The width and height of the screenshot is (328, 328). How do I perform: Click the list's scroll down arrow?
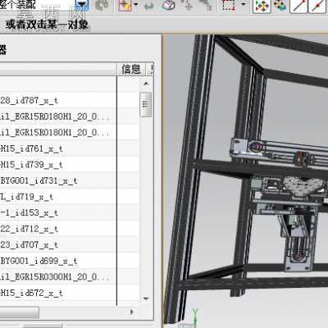coord(146,298)
